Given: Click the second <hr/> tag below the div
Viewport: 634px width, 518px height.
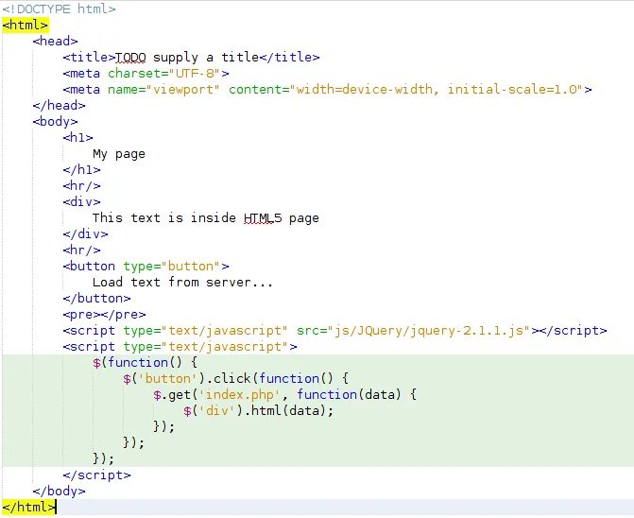Looking at the screenshot, I should point(81,250).
